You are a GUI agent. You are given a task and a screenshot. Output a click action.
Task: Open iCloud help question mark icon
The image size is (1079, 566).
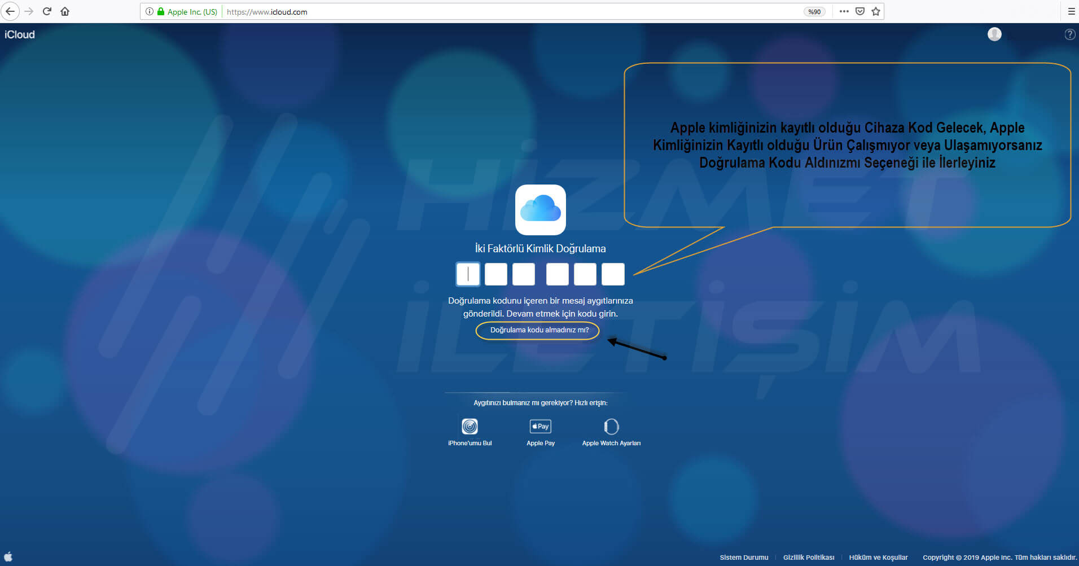coord(1069,34)
